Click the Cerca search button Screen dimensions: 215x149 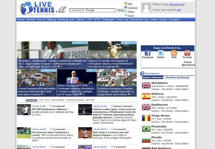coord(121,10)
